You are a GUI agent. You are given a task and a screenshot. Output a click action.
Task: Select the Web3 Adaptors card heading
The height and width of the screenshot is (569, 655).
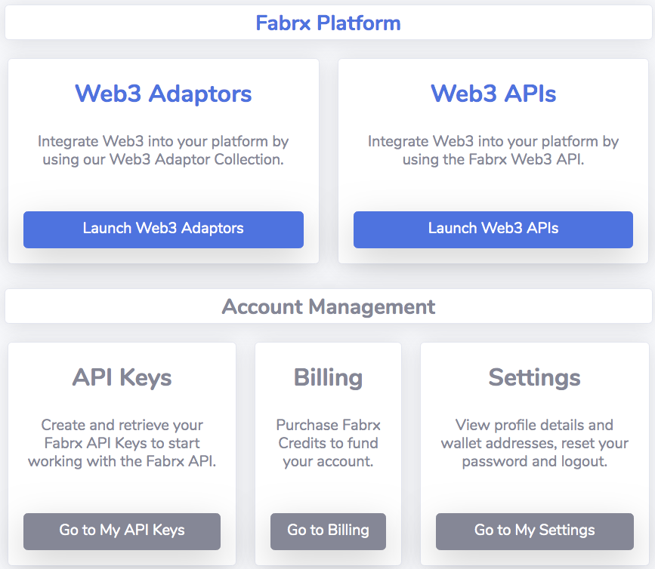tap(163, 94)
